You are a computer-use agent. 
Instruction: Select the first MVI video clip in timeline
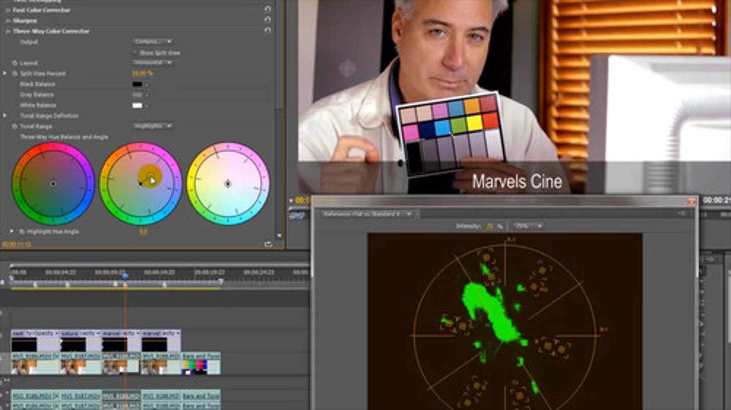[x=35, y=363]
